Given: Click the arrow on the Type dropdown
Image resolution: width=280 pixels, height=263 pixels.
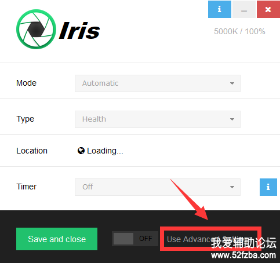Looking at the screenshot, I should (232, 119).
